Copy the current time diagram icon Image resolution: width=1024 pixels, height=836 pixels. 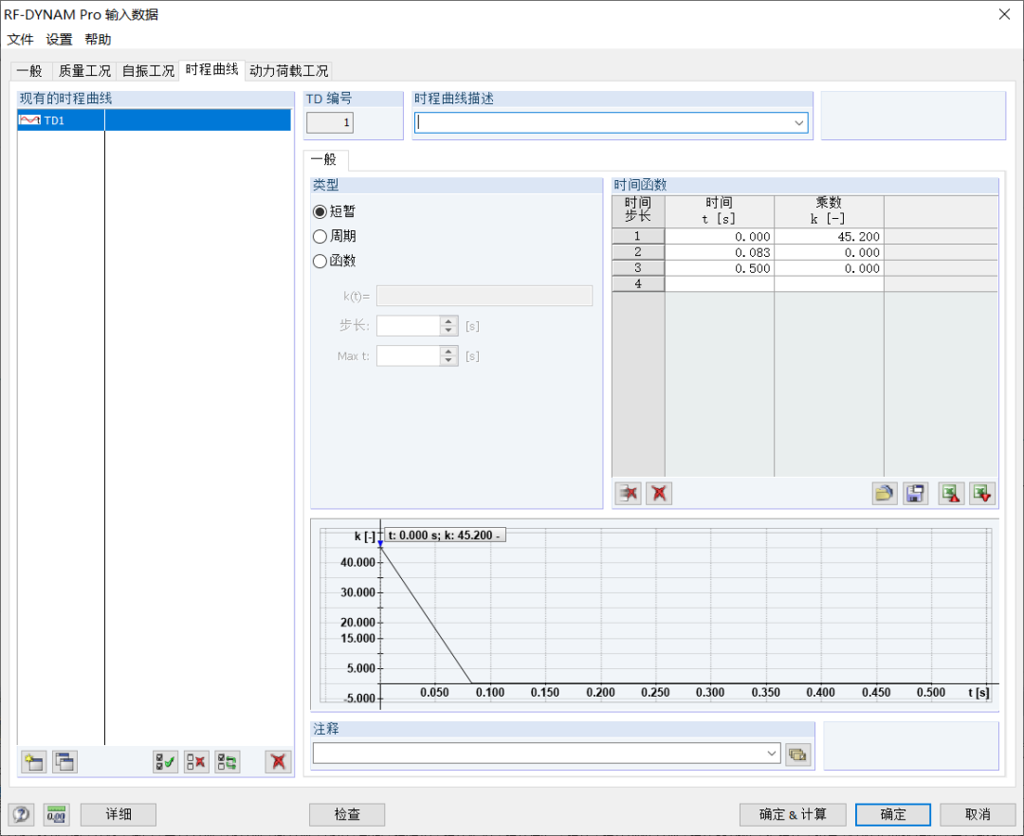click(64, 762)
